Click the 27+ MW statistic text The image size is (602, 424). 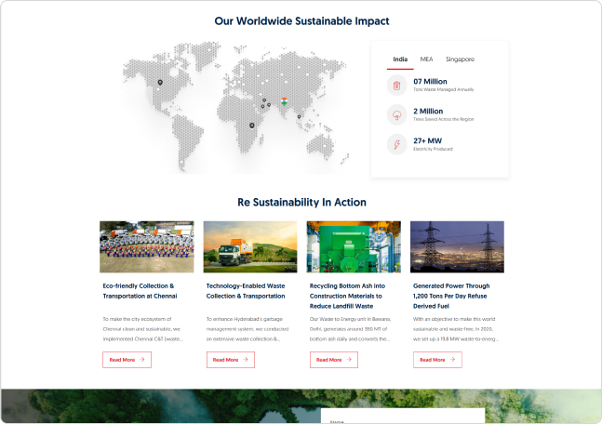coord(427,140)
